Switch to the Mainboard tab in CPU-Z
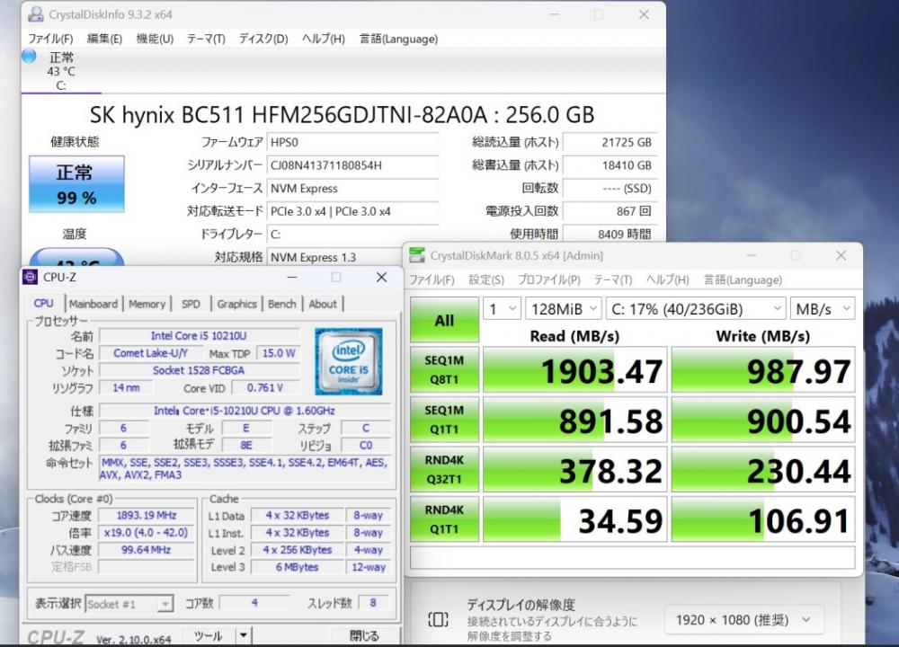Viewport: 899px width, 647px height. [93, 304]
